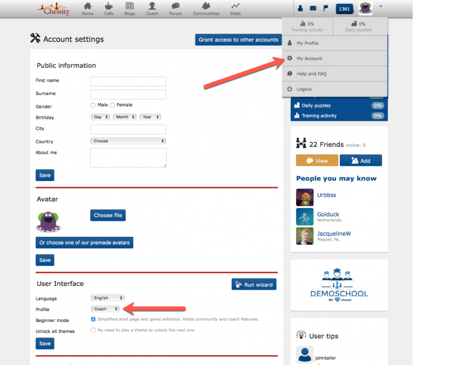The height and width of the screenshot is (365, 460).
Task: Open the Forum speech bubble icon
Action: coord(175,6)
